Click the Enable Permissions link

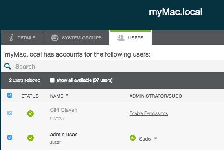coord(149,113)
